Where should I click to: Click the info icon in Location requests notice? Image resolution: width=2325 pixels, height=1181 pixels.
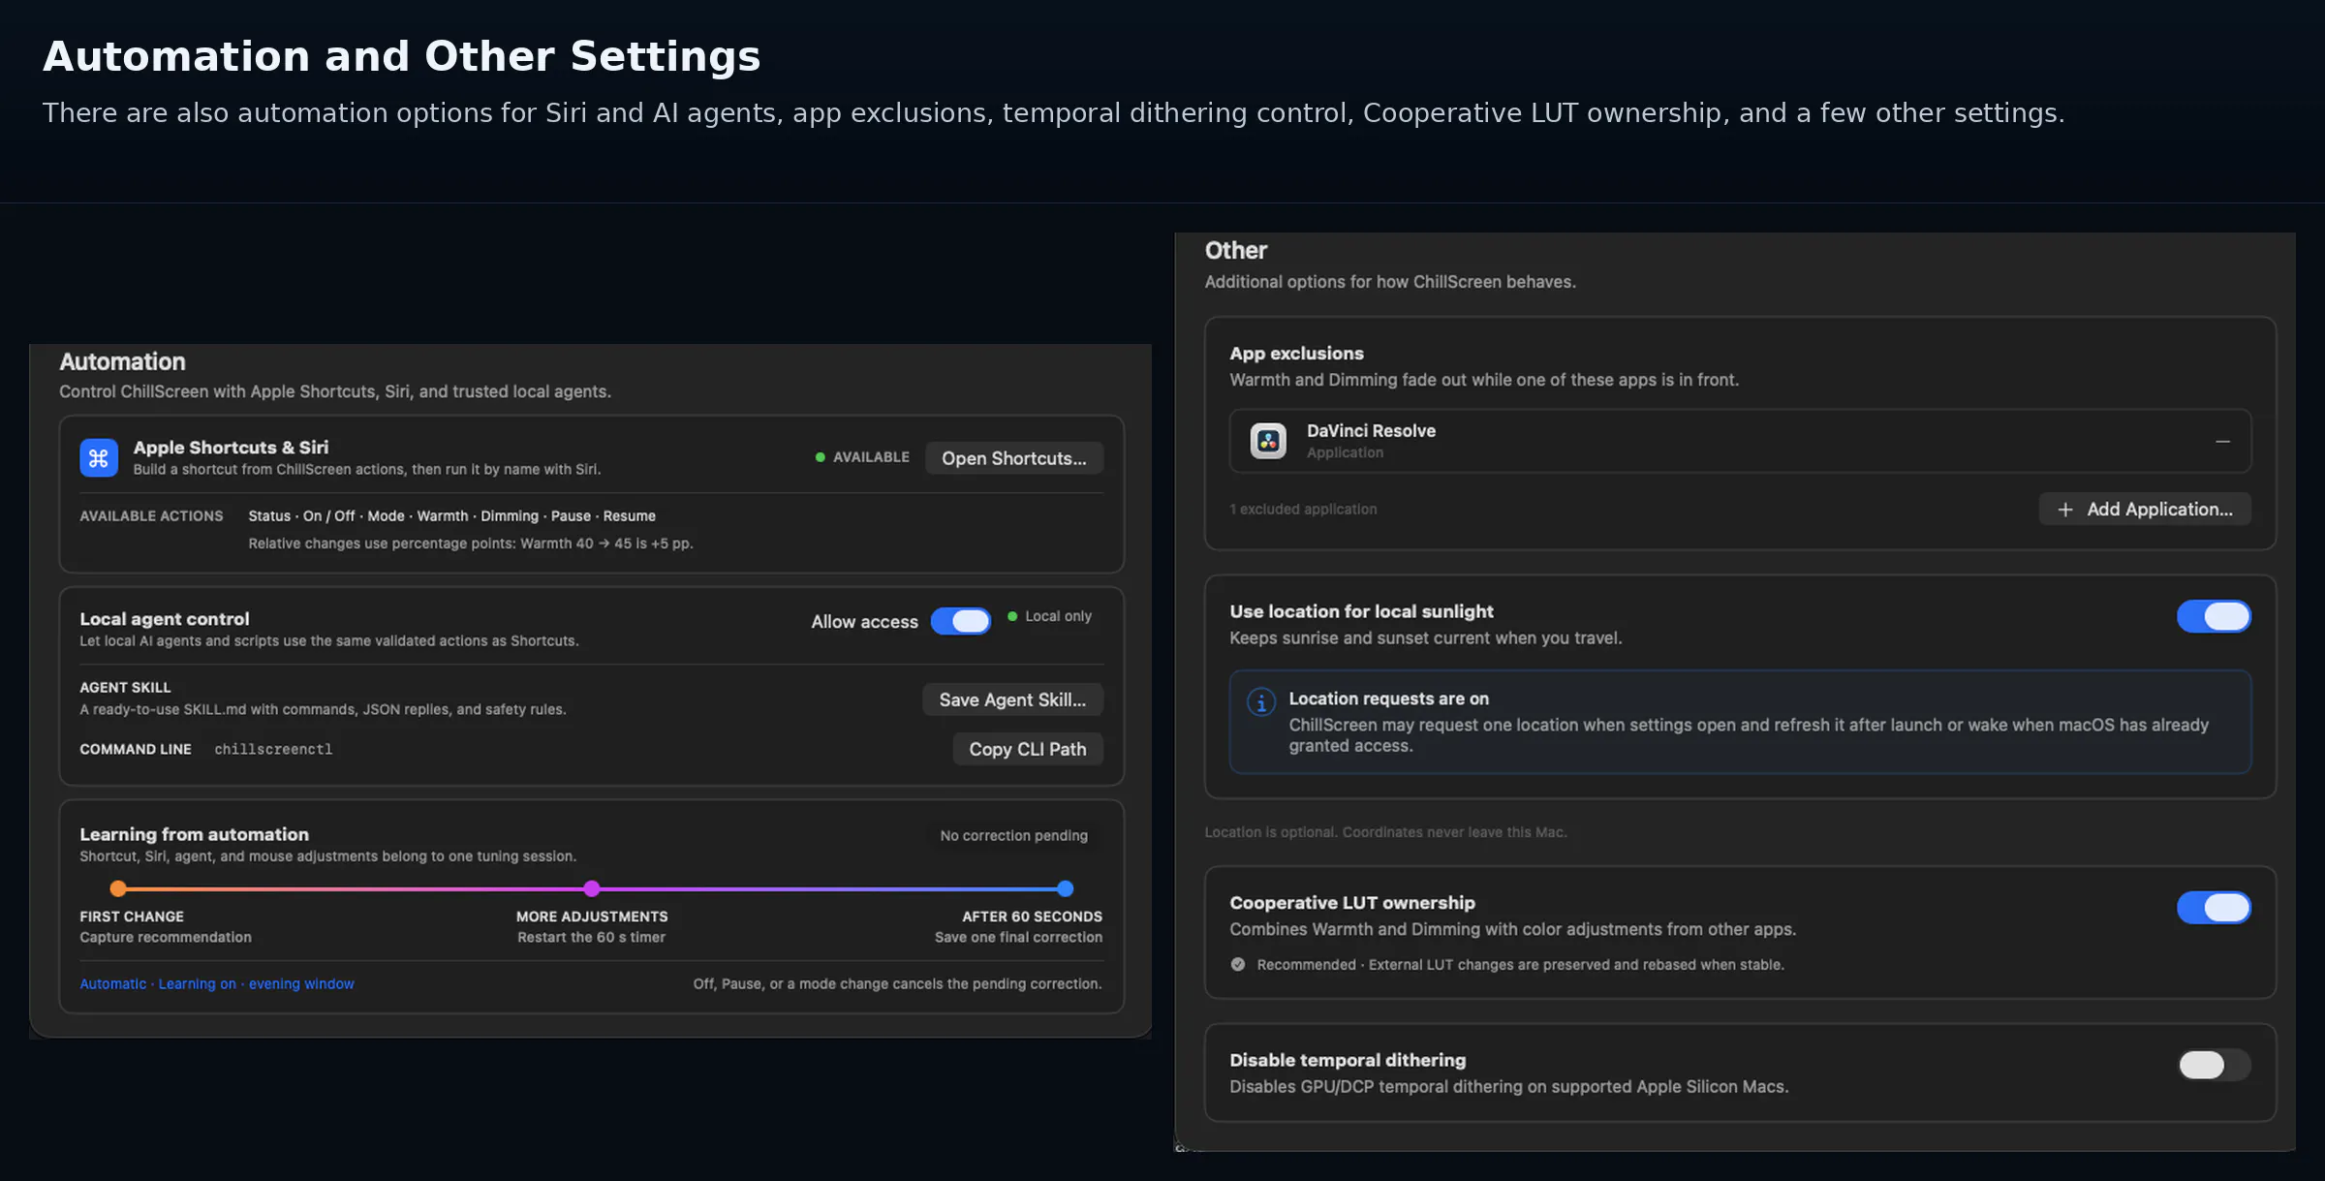pyautogui.click(x=1260, y=701)
